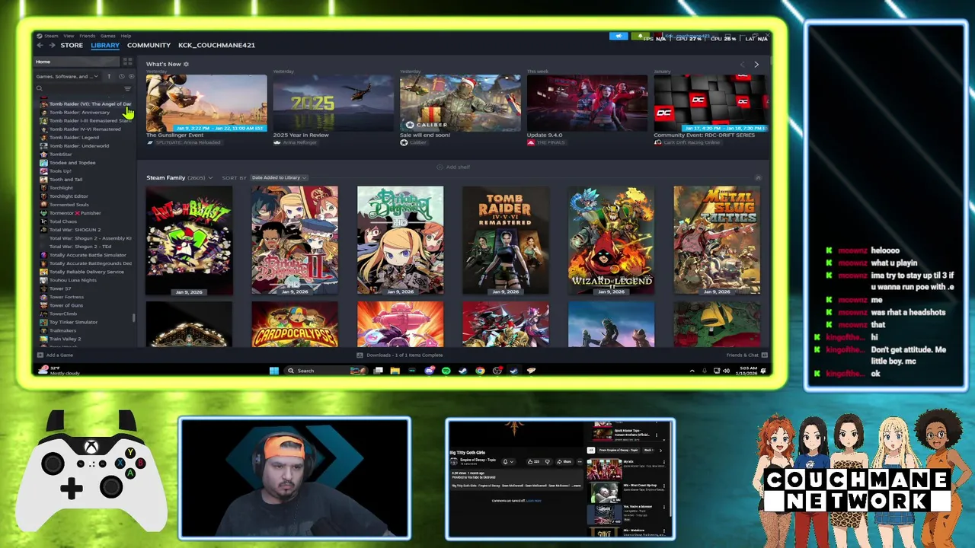
Task: Open the Date Added to Library sort dropdown
Action: [x=278, y=177]
